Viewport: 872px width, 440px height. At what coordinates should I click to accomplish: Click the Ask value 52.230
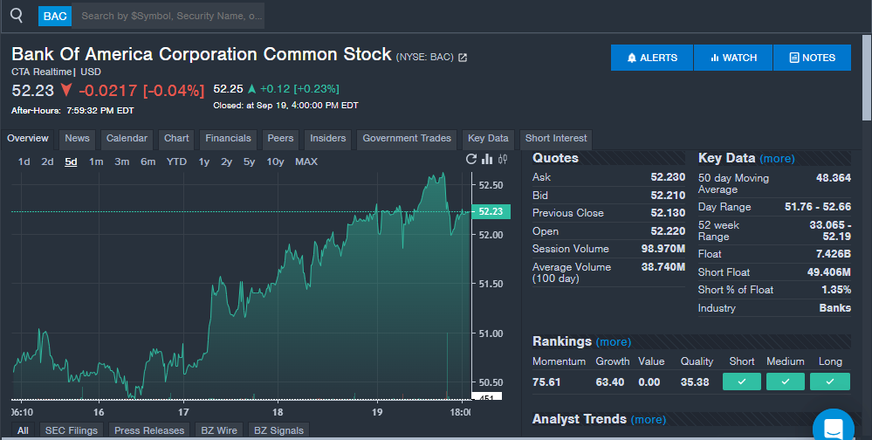click(x=668, y=177)
